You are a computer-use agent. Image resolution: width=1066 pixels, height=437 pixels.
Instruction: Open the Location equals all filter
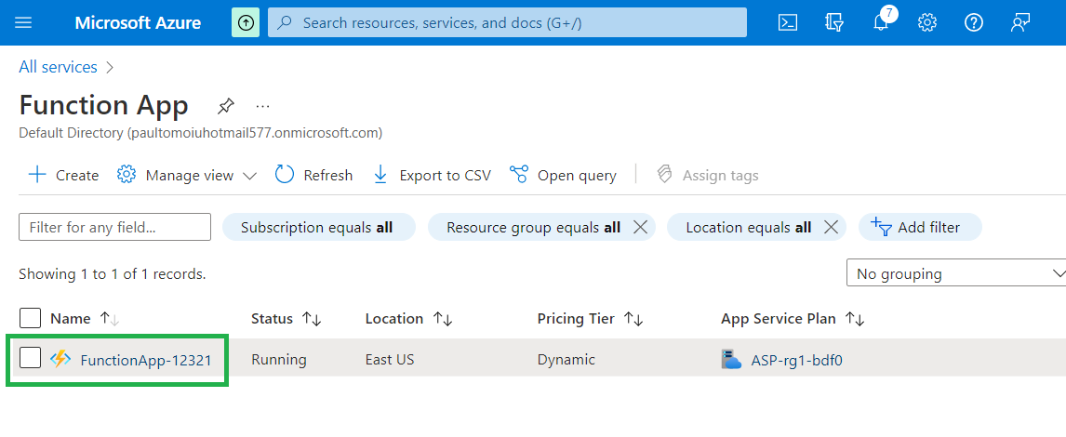(x=749, y=227)
